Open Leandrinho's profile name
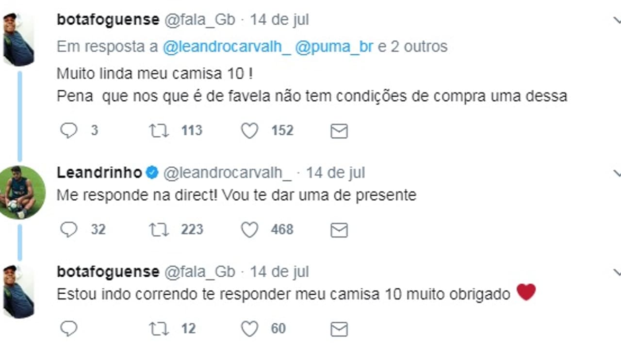621x349 pixels. click(99, 173)
